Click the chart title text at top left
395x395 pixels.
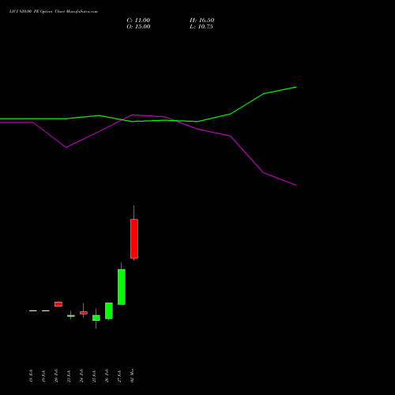tap(54, 12)
